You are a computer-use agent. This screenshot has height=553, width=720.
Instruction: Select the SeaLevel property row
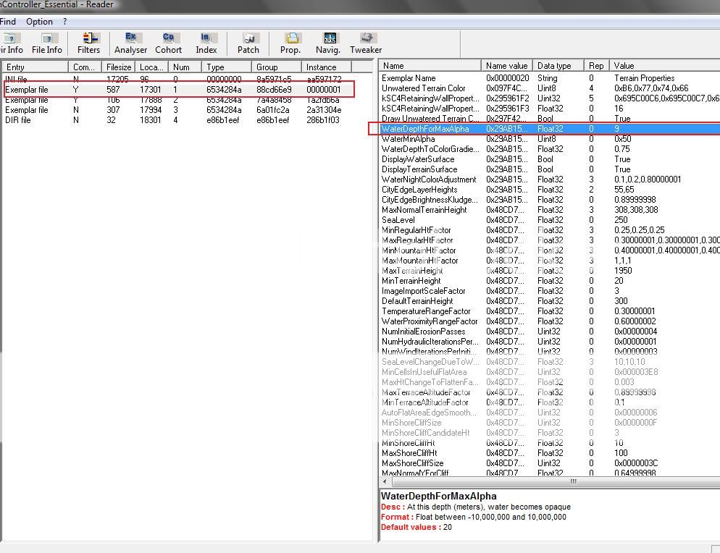398,220
